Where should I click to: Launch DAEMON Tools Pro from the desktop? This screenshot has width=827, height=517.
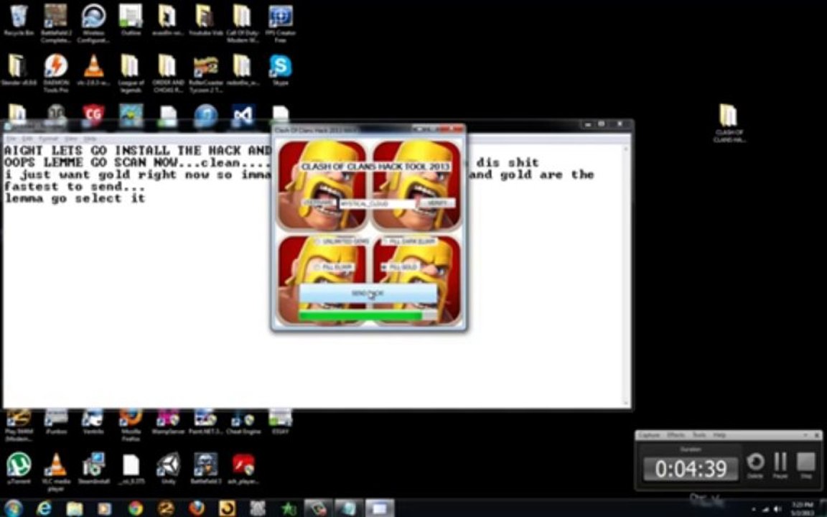(56, 73)
